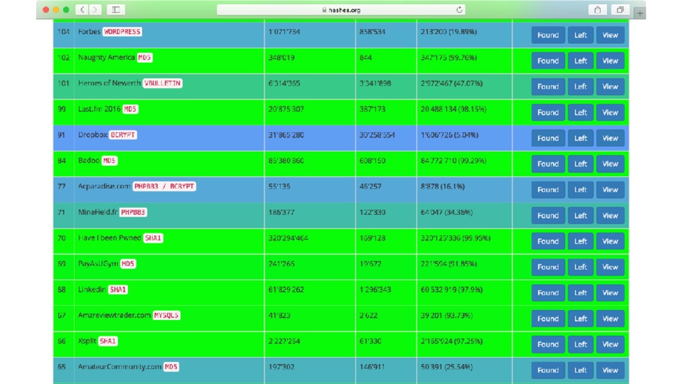Image resolution: width=683 pixels, height=384 pixels.
Task: Select the WORDPRESS tag next to Forbes
Action: (x=122, y=32)
